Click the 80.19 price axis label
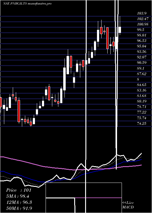152x213 pixels. pos(142,101)
